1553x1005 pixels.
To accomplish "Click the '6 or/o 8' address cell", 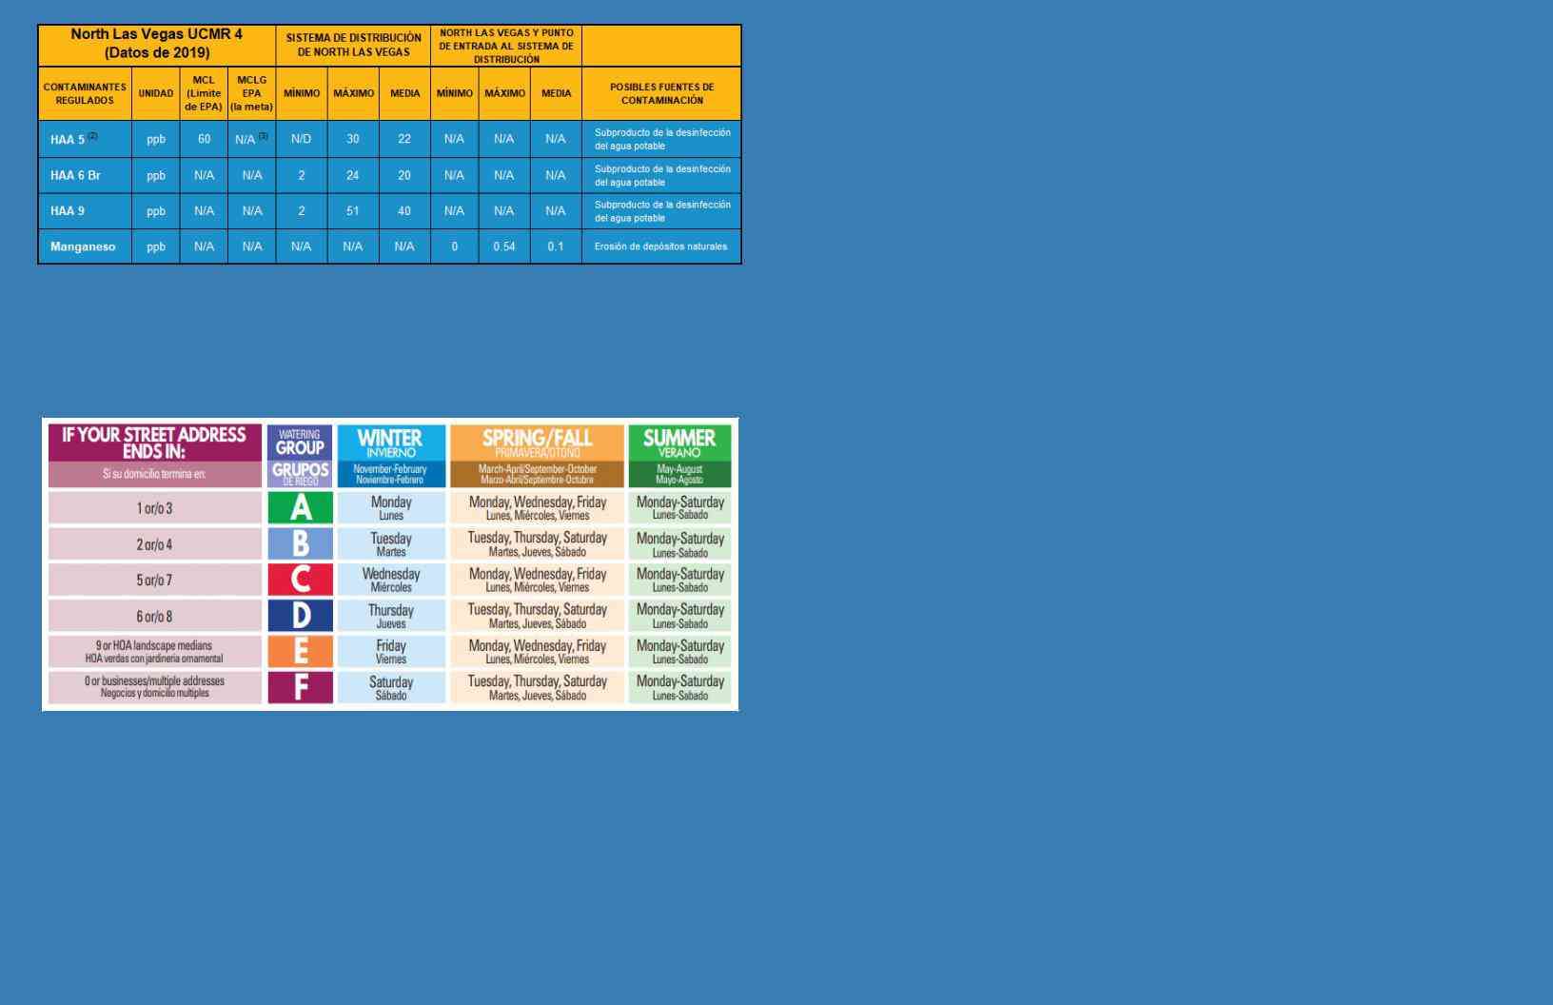I will [x=154, y=616].
